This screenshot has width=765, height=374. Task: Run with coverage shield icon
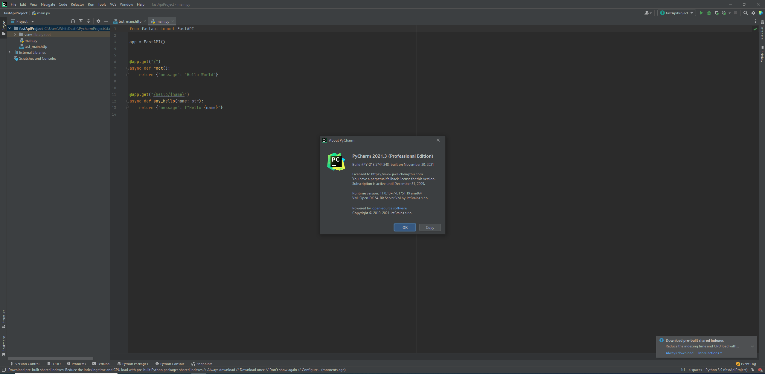(x=717, y=13)
